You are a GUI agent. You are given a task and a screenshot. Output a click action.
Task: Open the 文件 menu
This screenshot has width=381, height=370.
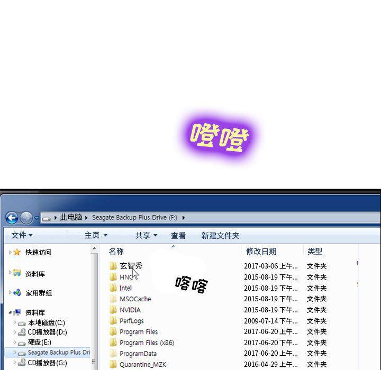coord(22,235)
